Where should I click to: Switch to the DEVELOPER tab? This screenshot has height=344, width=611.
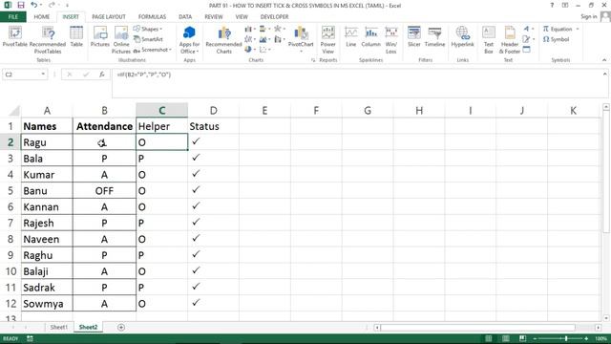274,17
